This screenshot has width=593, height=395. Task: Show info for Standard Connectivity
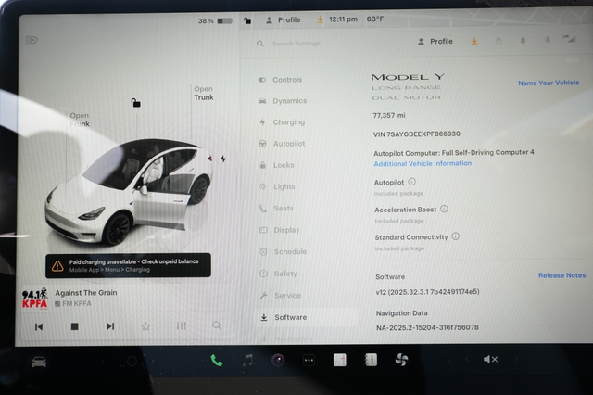click(x=456, y=236)
